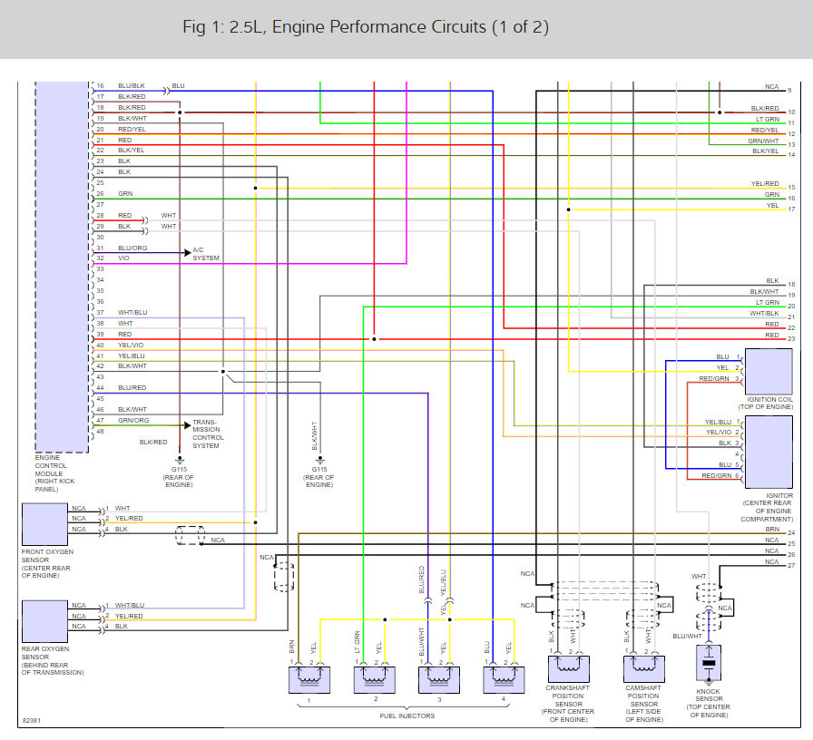This screenshot has width=813, height=740.
Task: Click the 'KNOCK SENSOR (TOP CENTER OF ENGINE)' caption
Action: pyautogui.click(x=709, y=703)
